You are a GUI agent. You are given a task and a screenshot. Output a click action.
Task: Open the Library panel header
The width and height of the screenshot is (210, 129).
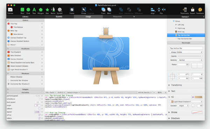25,16
